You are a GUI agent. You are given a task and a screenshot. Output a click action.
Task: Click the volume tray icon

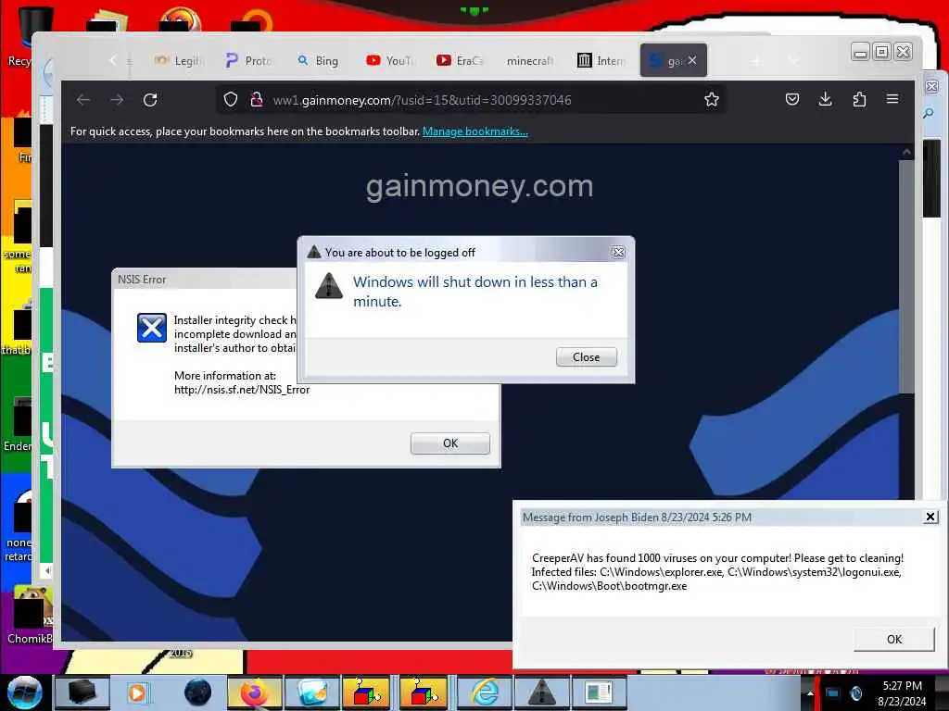coord(855,693)
